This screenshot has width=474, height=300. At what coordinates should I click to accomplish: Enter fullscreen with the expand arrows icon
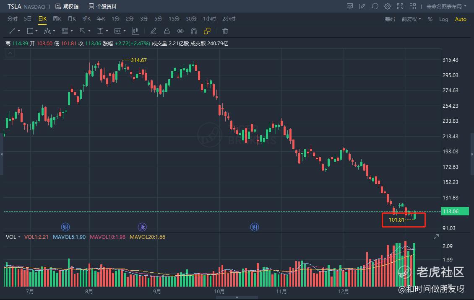pos(400,6)
